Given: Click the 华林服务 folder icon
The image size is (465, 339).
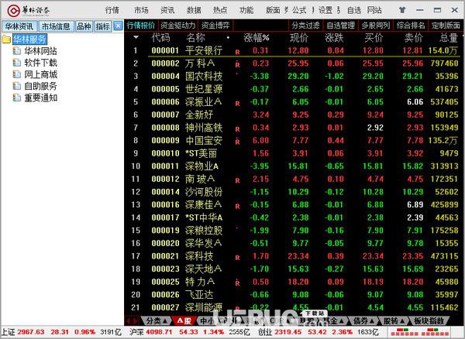Looking at the screenshot, I should 6,39.
